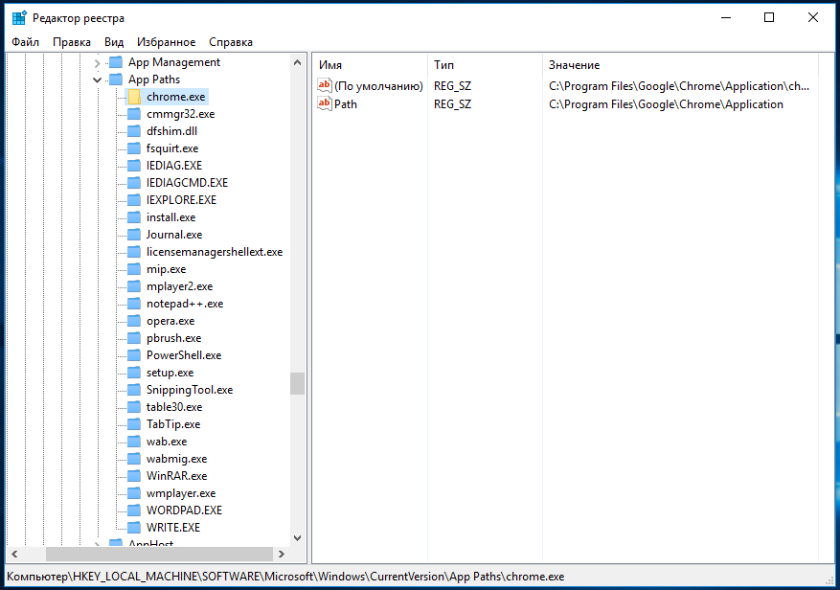Click the IEDIAG.EXE folder icon
Screen dimensions: 840x590
134,165
